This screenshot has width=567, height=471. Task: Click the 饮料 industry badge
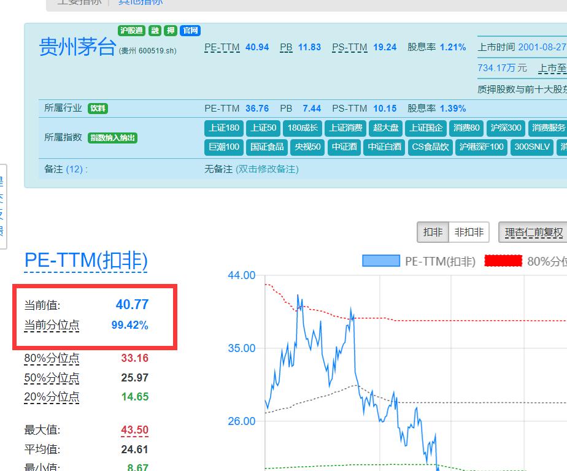[98, 109]
